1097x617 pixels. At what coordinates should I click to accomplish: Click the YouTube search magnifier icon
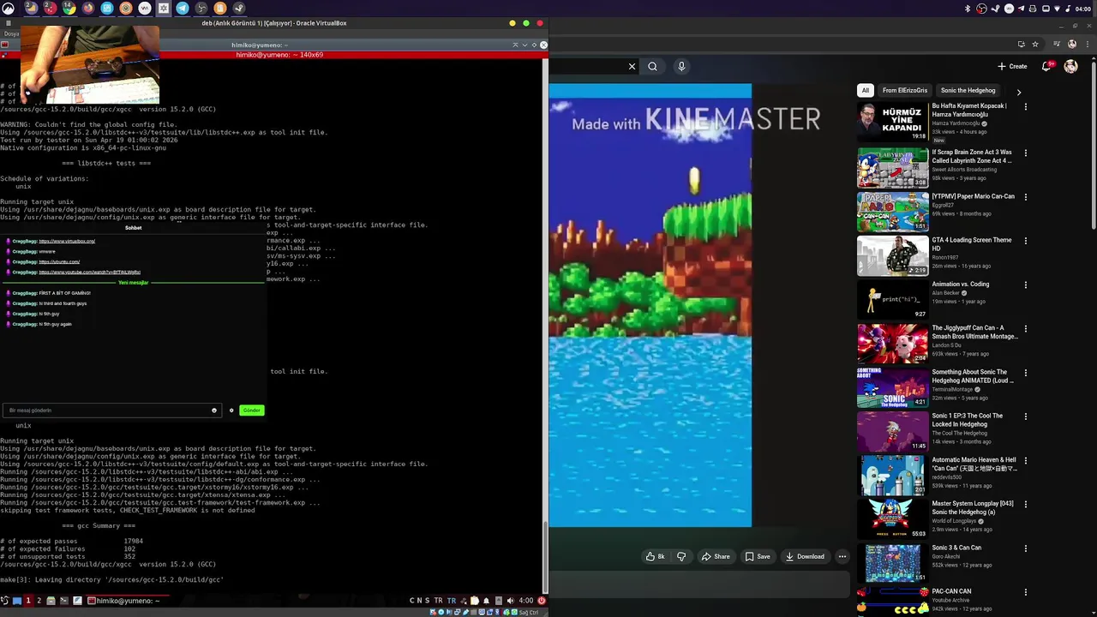pyautogui.click(x=653, y=66)
